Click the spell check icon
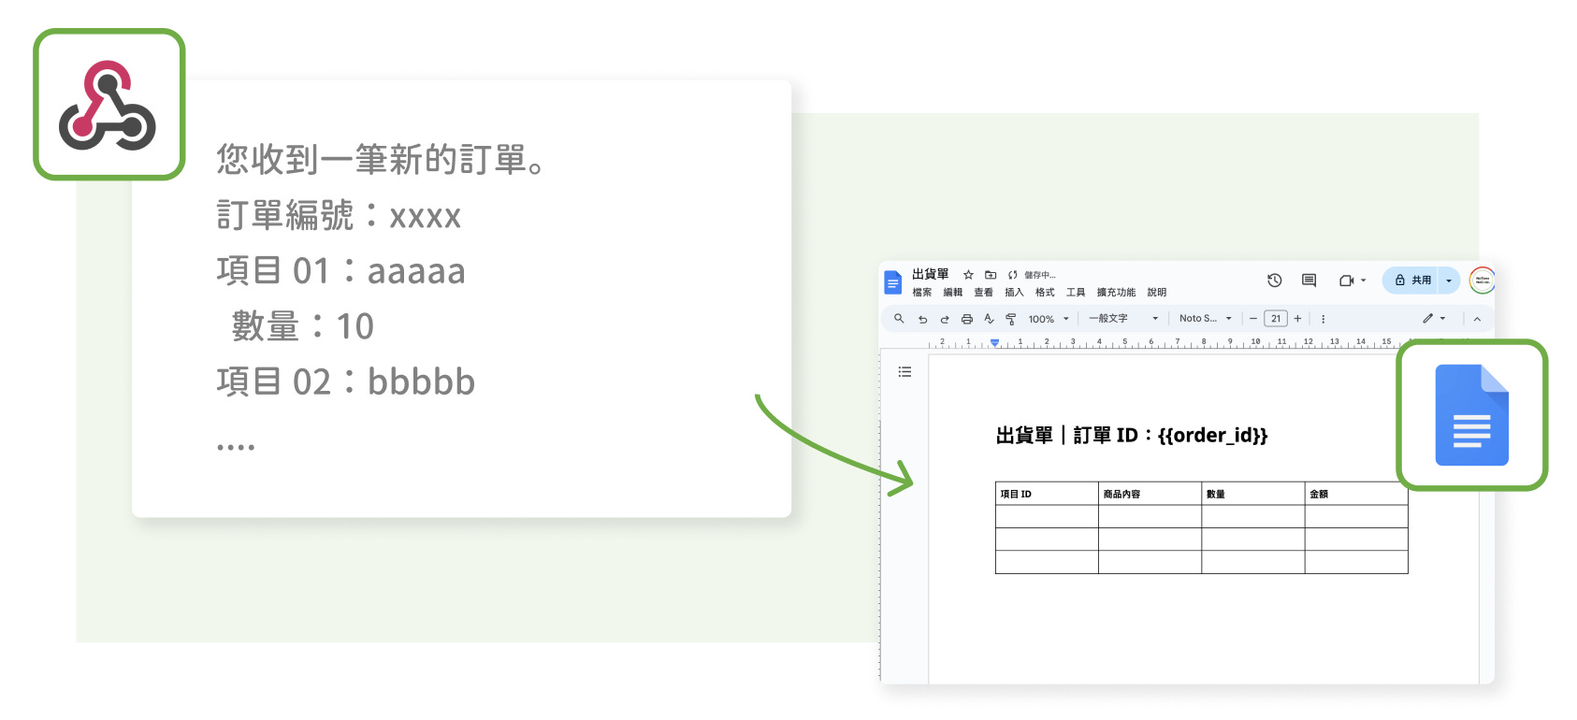Image resolution: width=1577 pixels, height=720 pixels. 989,319
